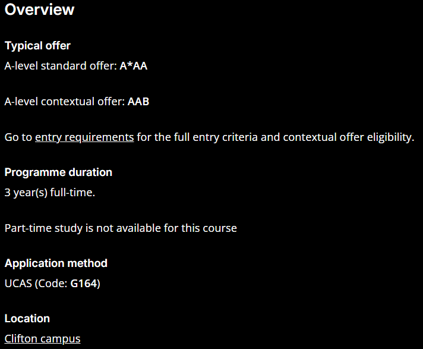Select the UCAS code G164

84,284
